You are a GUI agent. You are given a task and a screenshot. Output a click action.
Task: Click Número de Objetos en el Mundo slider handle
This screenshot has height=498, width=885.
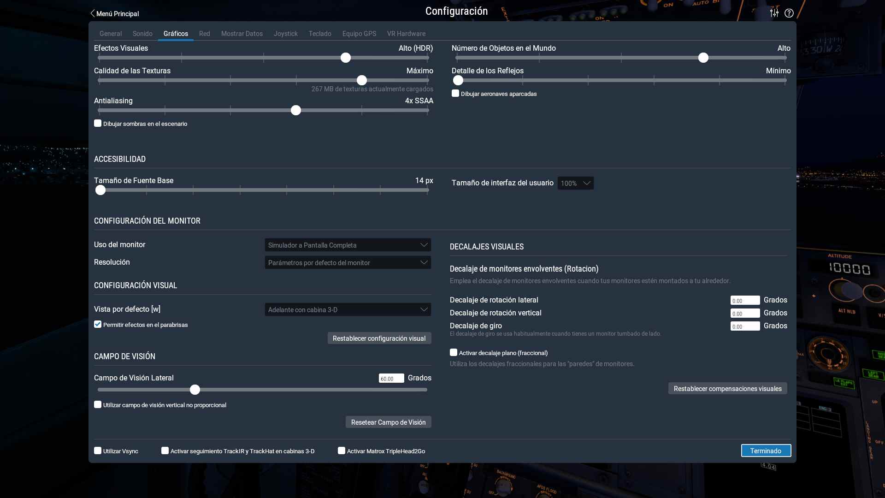[703, 58]
